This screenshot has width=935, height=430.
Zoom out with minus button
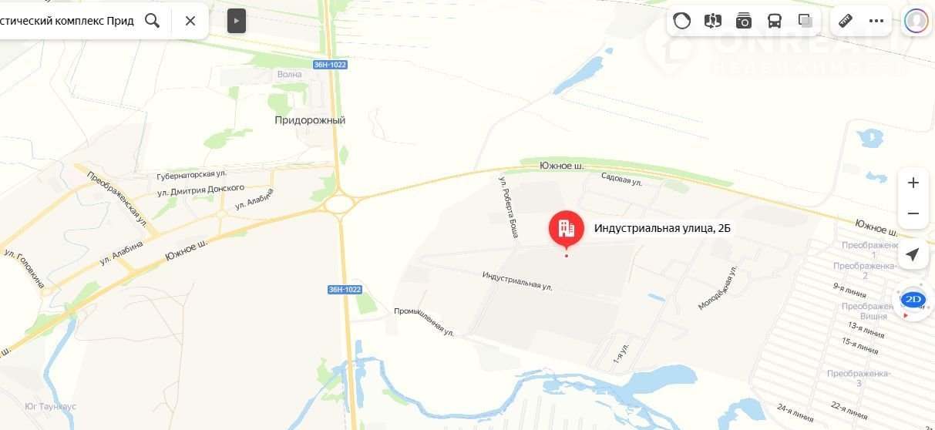pyautogui.click(x=913, y=213)
